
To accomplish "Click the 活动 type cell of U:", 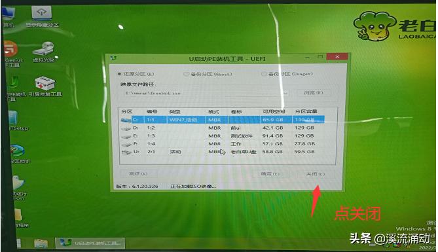I will tap(175, 152).
